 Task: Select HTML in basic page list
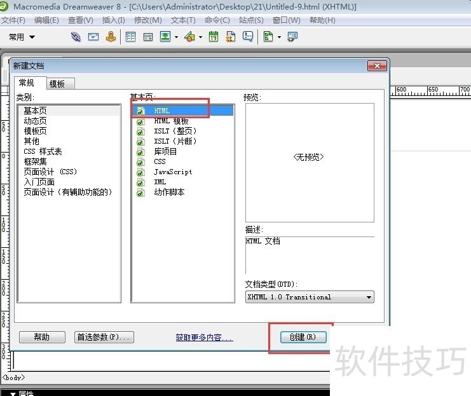[x=182, y=111]
